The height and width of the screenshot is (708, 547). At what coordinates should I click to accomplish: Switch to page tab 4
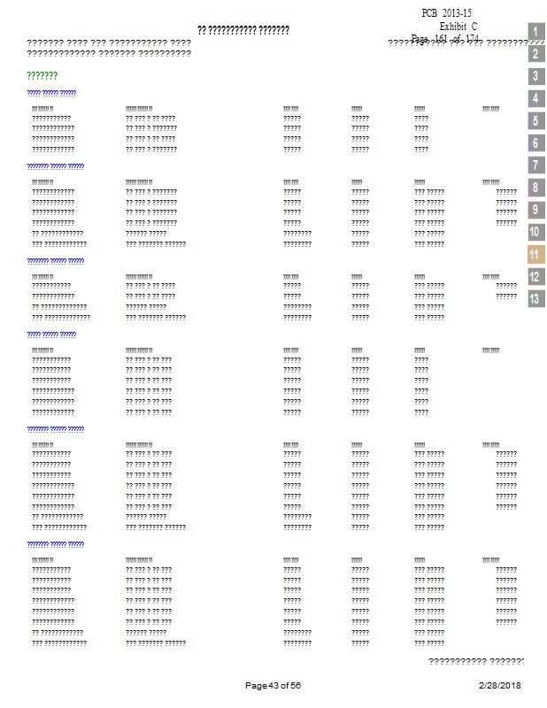[535, 98]
